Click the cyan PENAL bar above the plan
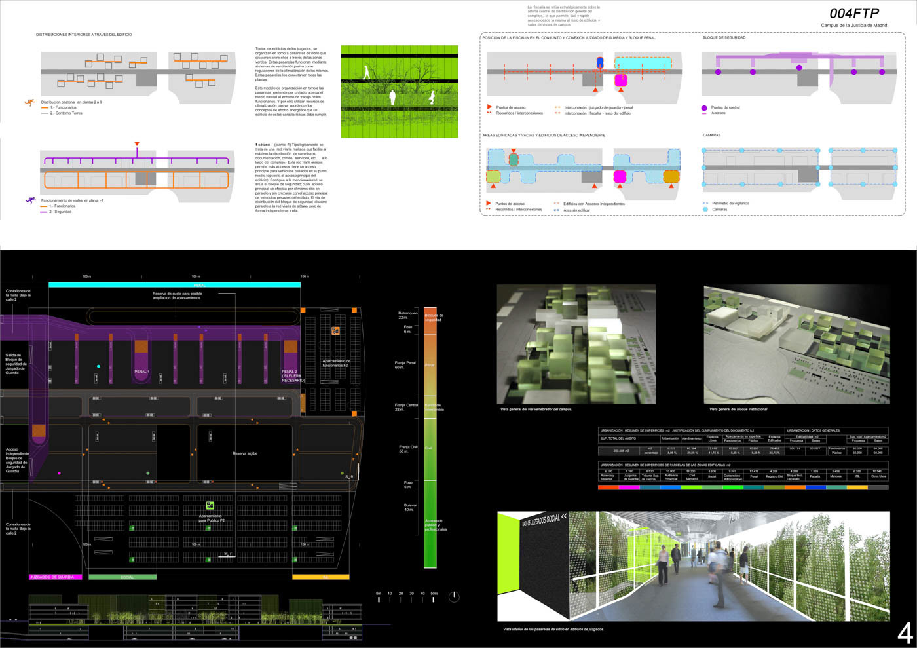 click(175, 285)
